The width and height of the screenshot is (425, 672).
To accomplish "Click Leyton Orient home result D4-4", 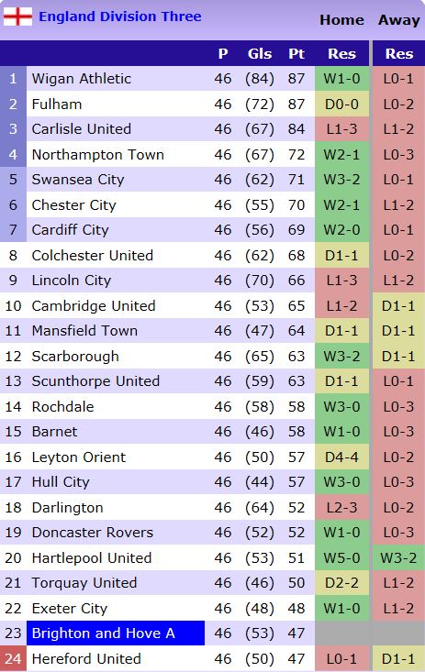I will tap(341, 457).
